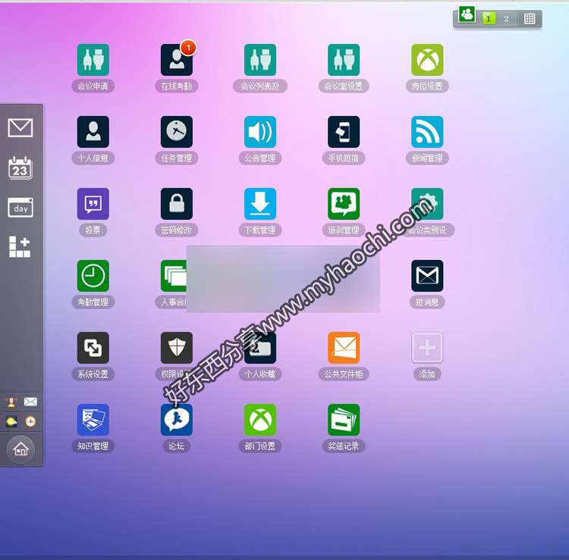Click the sidebar add-blocks icon
Screen dimensions: 569x560
point(20,247)
